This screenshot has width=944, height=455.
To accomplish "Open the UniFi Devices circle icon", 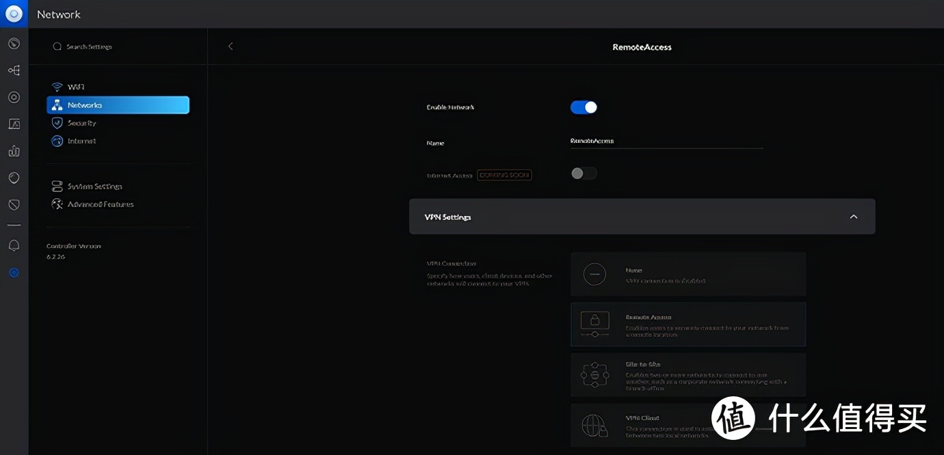I will pos(14,97).
